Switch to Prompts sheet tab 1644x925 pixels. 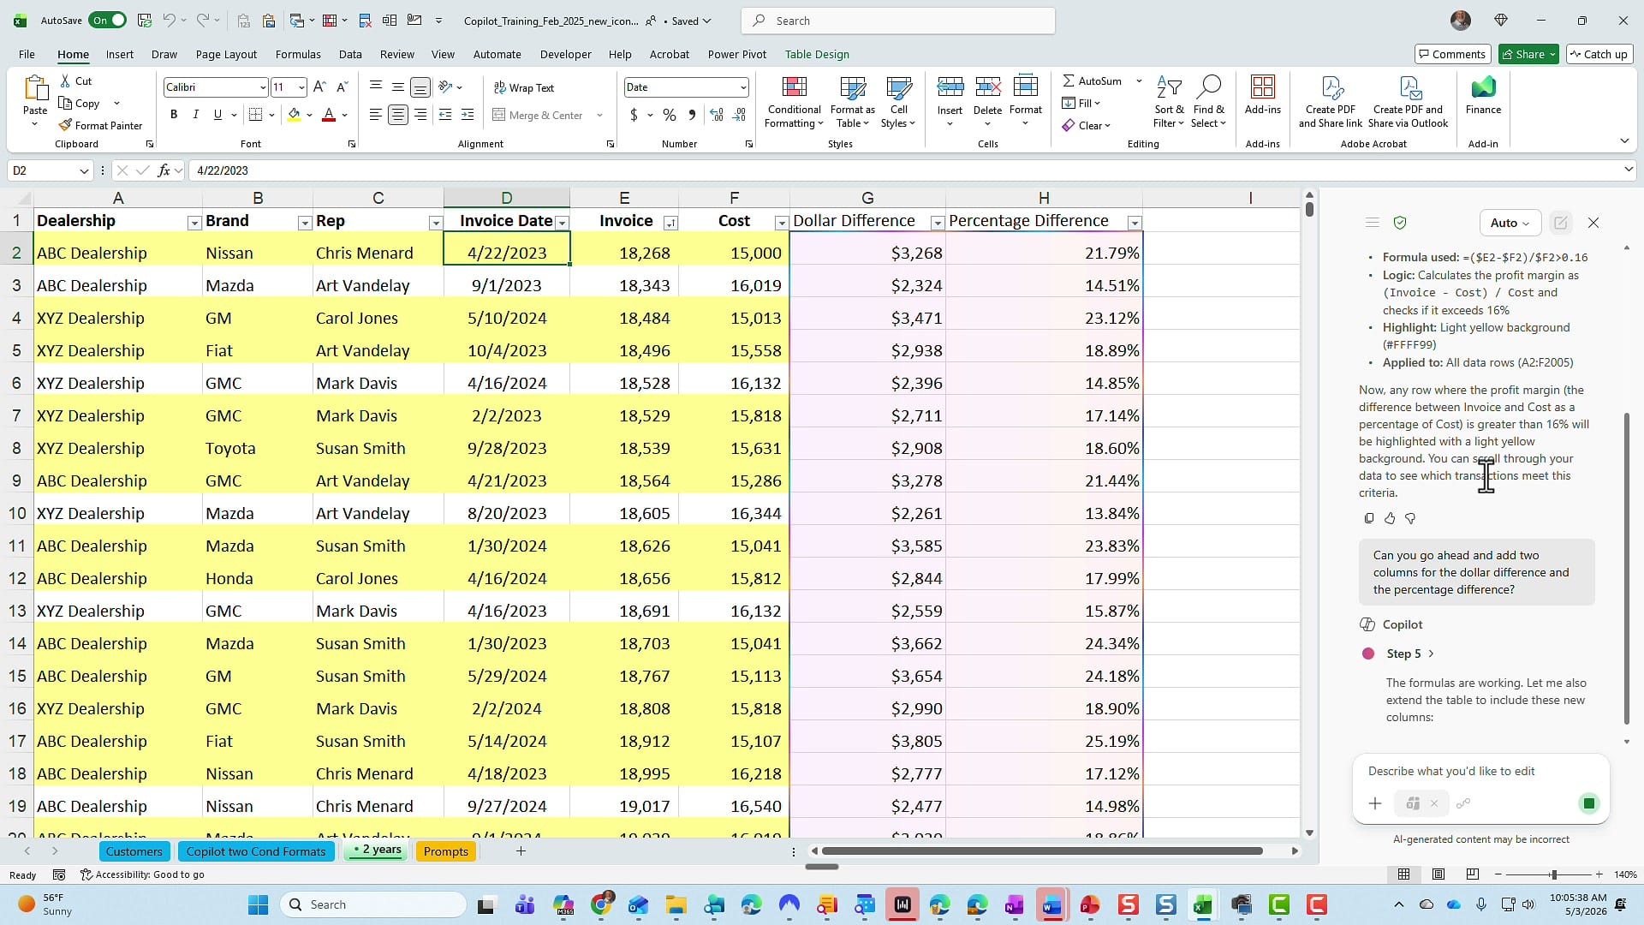[445, 851]
